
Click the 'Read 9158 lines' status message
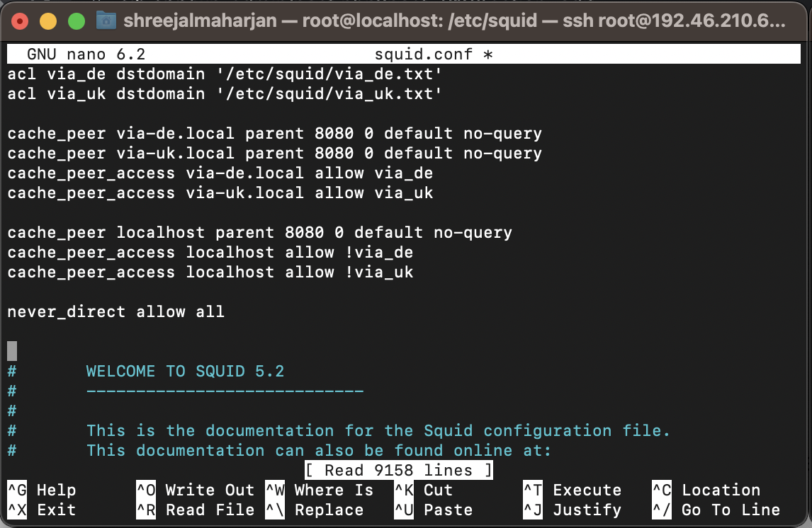click(x=398, y=470)
